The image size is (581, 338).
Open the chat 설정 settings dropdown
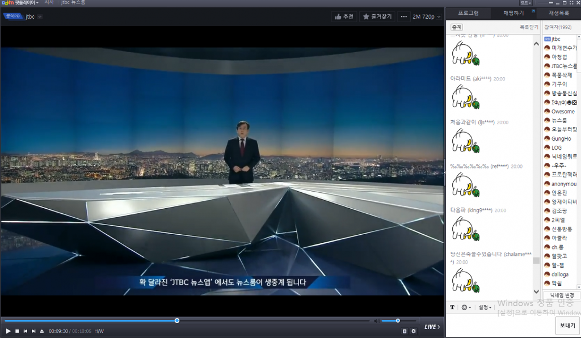click(x=485, y=307)
